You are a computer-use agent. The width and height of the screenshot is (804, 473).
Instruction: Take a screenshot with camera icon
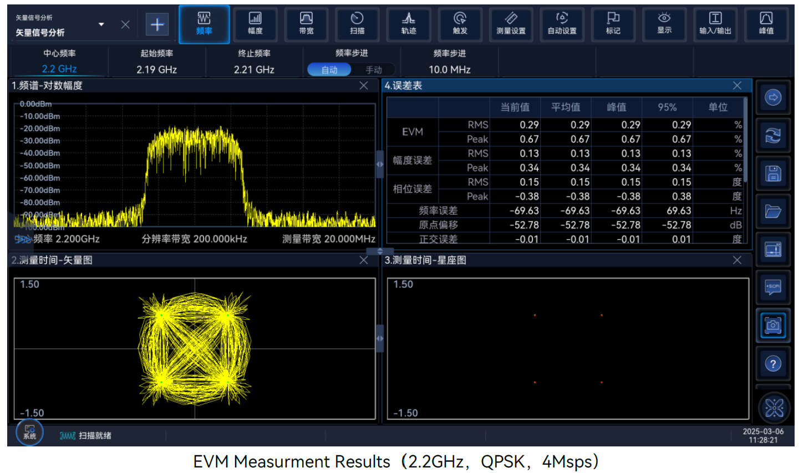773,325
